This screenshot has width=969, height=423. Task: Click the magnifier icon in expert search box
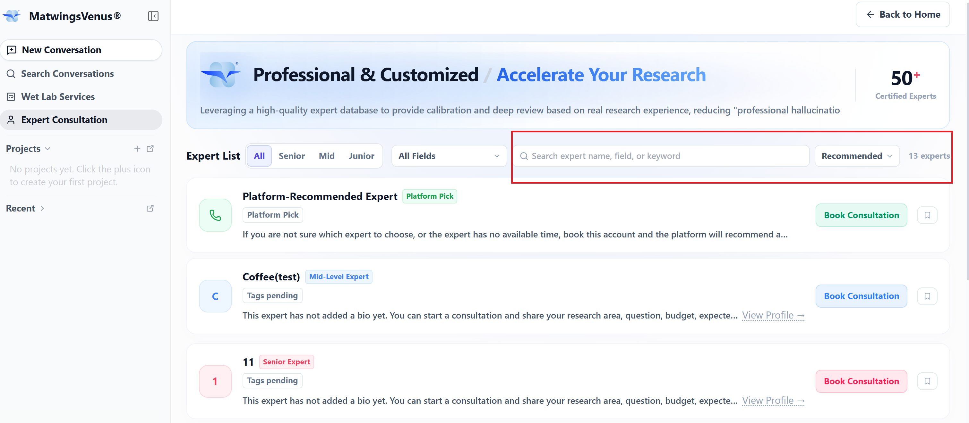(524, 156)
